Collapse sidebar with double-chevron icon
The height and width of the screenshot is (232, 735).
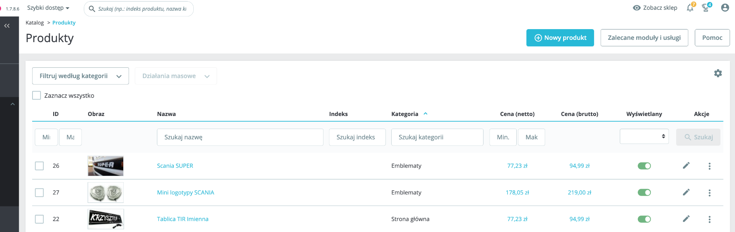click(x=7, y=26)
